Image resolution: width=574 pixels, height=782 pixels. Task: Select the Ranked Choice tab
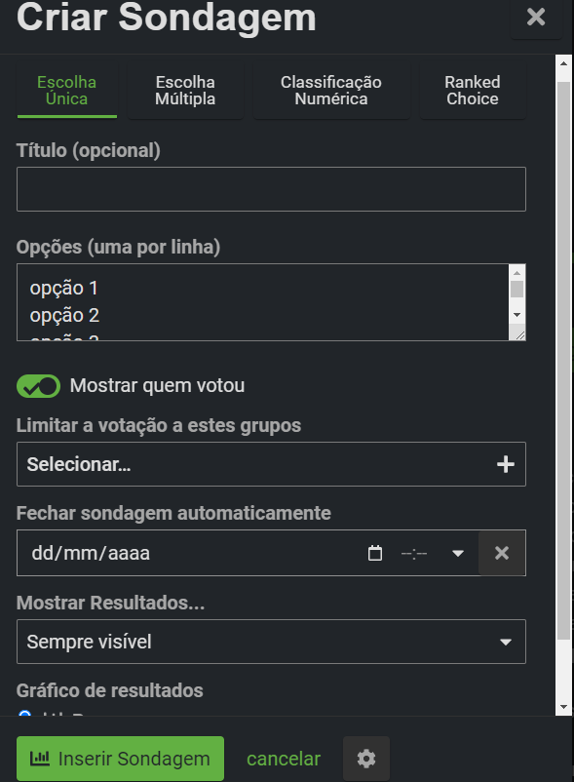[x=473, y=91]
